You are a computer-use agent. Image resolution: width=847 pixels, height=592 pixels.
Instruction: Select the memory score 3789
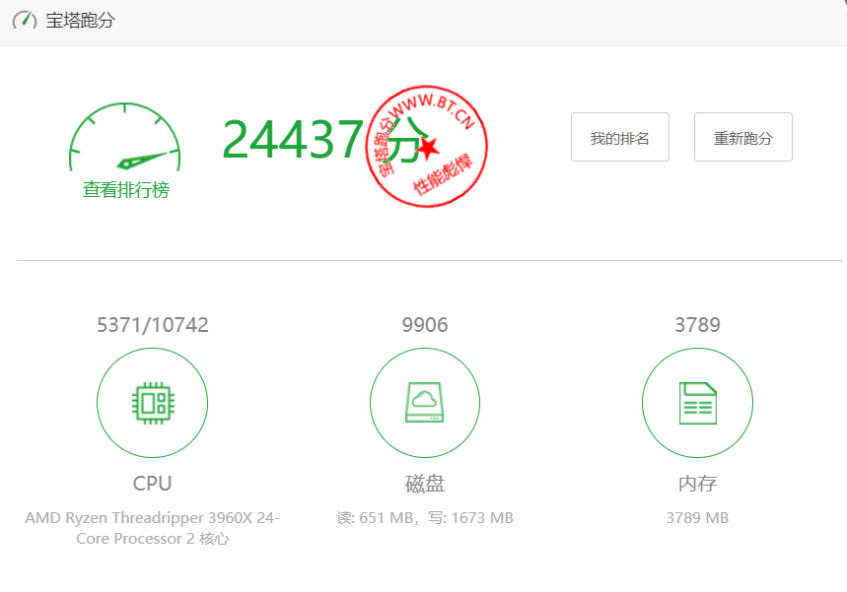pos(697,325)
